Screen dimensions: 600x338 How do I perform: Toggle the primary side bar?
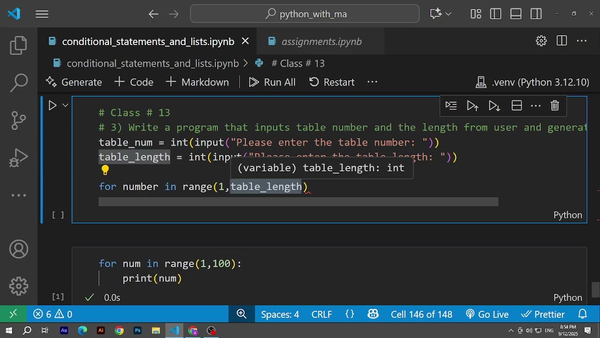click(x=495, y=14)
